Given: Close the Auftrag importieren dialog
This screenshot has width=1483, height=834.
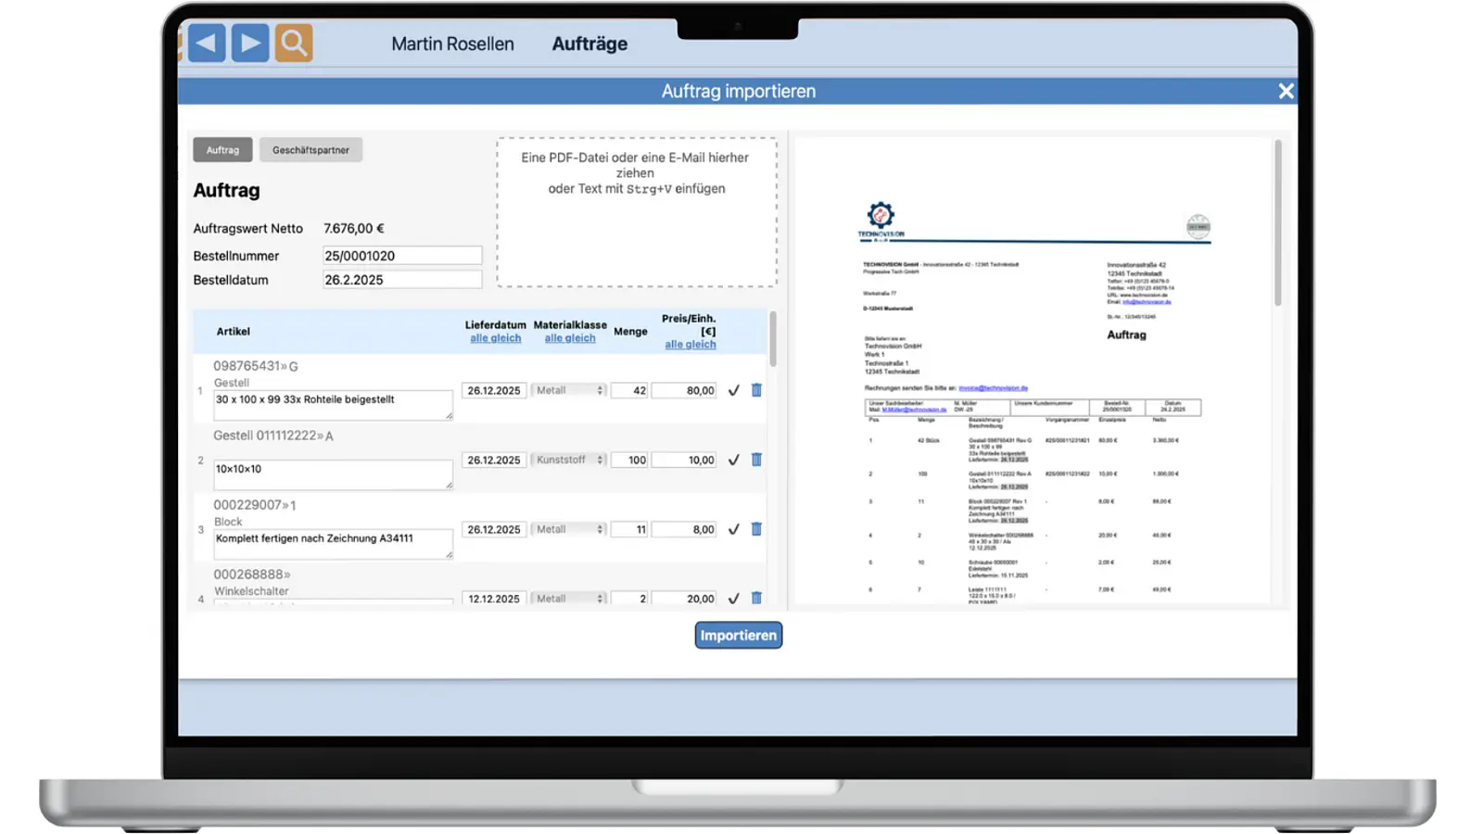Looking at the screenshot, I should click(x=1286, y=91).
